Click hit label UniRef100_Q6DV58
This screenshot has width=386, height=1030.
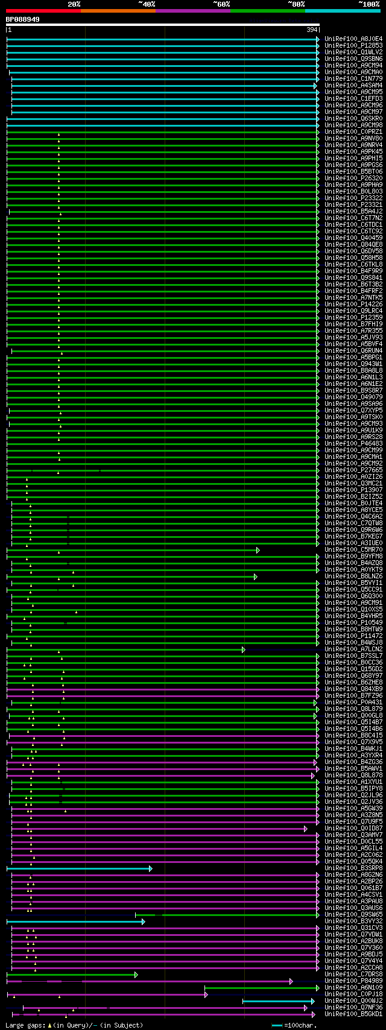(353, 251)
